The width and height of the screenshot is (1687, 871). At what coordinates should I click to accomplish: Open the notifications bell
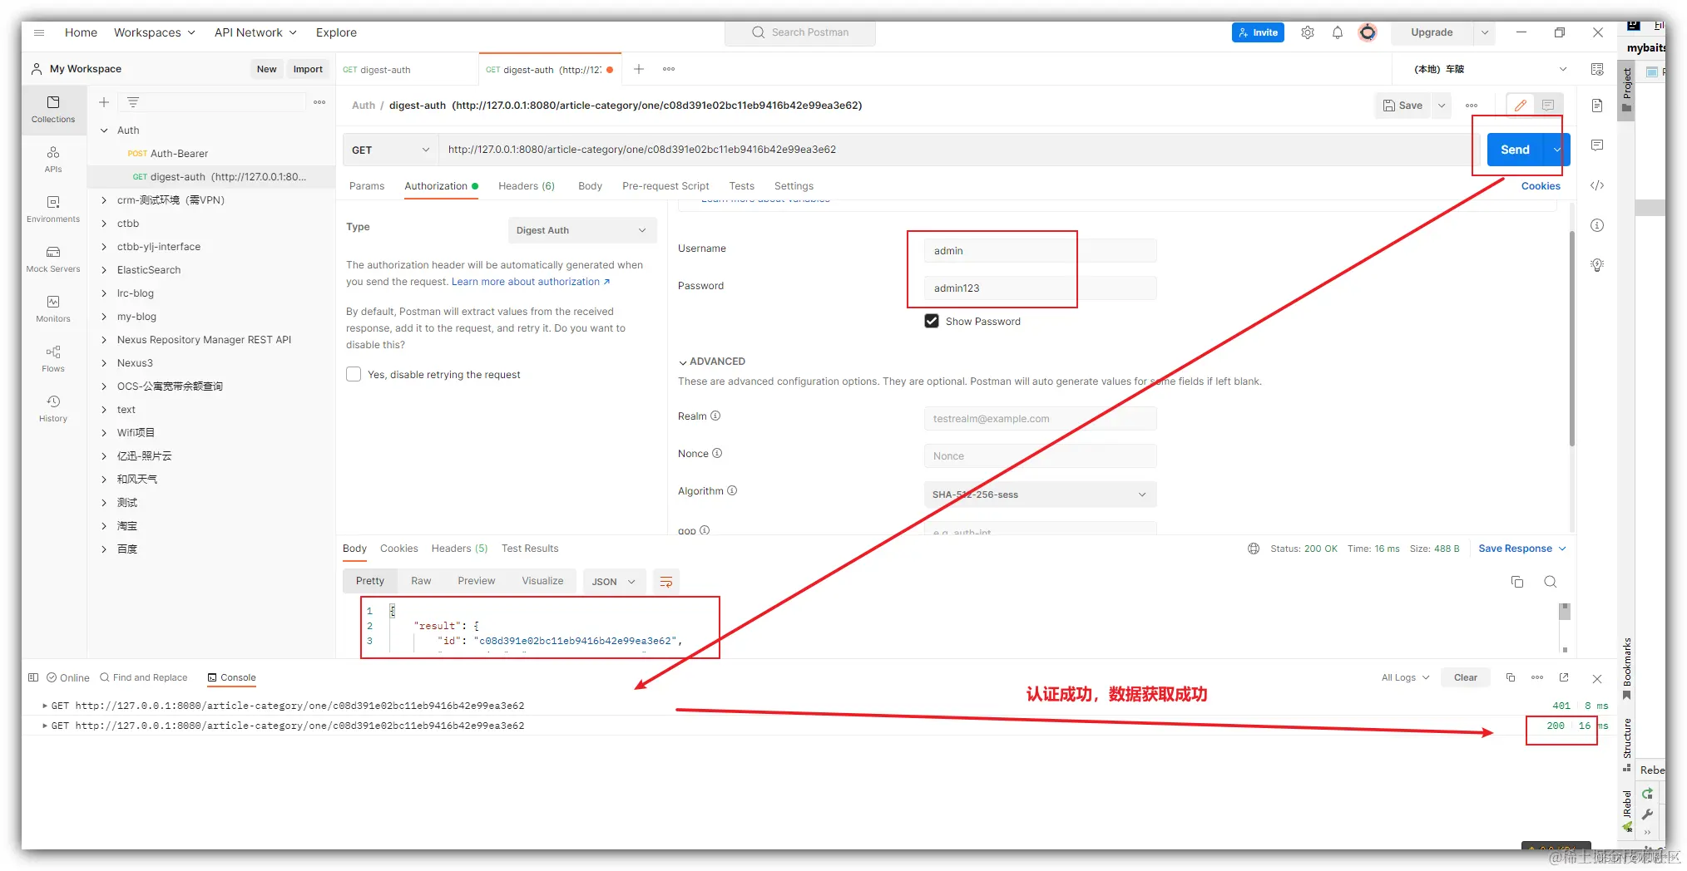point(1338,32)
